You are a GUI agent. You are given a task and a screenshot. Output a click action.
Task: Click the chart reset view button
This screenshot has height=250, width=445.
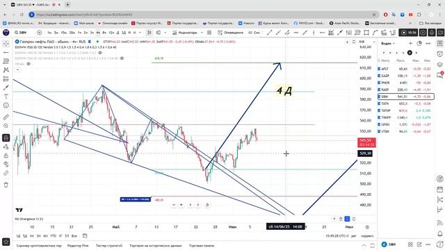pyautogui.click(x=207, y=205)
